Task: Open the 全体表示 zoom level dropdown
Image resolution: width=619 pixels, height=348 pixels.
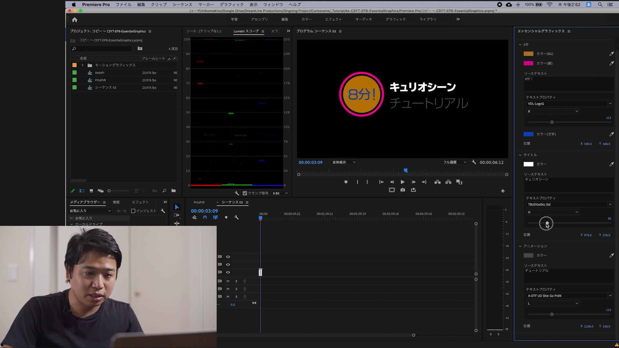Action: [x=344, y=162]
